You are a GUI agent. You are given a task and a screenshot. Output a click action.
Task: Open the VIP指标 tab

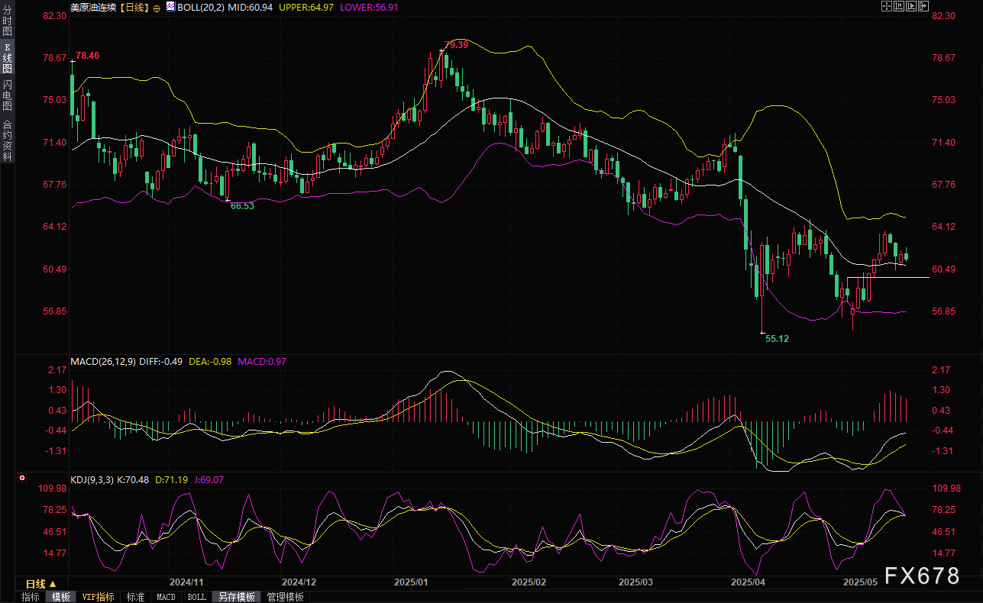98,597
